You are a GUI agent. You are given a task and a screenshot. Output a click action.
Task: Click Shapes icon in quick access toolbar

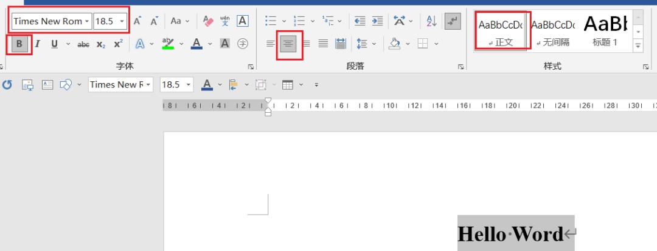pos(66,85)
